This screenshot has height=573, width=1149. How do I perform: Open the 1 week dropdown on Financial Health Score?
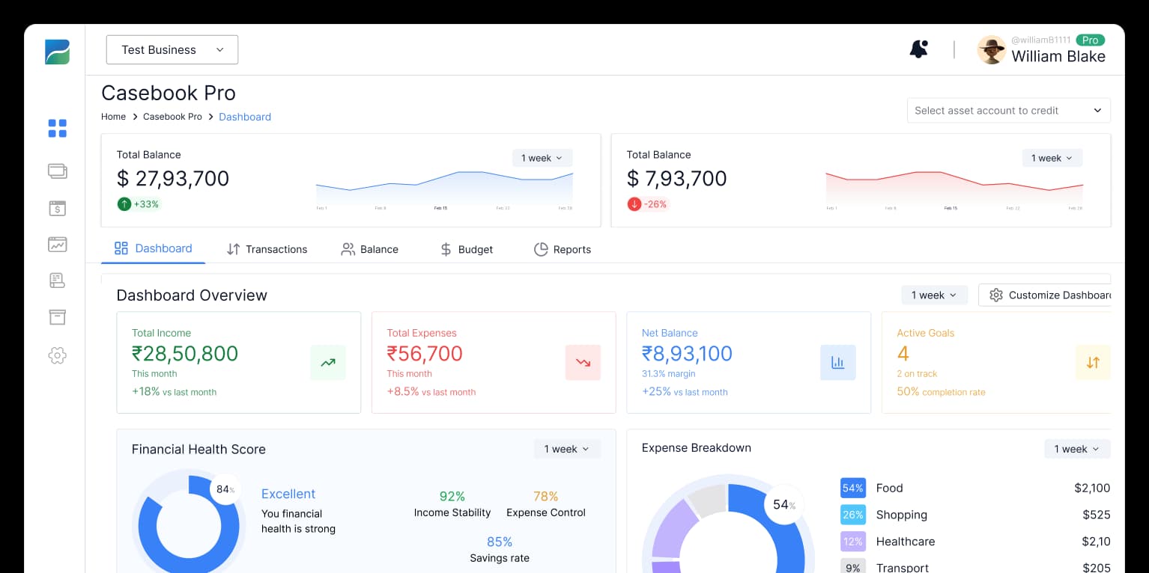[x=567, y=449]
